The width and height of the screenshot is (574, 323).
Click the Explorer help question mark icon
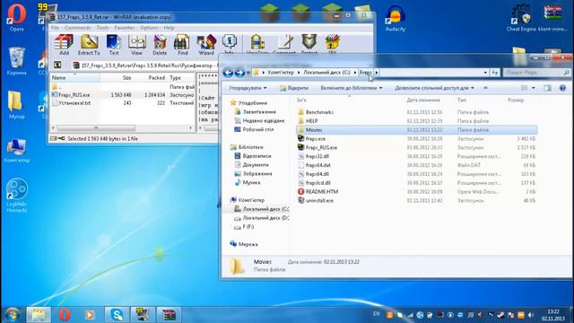point(562,88)
